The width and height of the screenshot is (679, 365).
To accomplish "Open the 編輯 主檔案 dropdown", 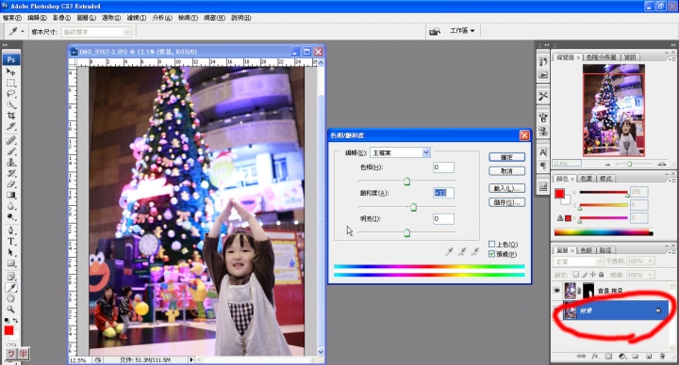I will pos(400,152).
